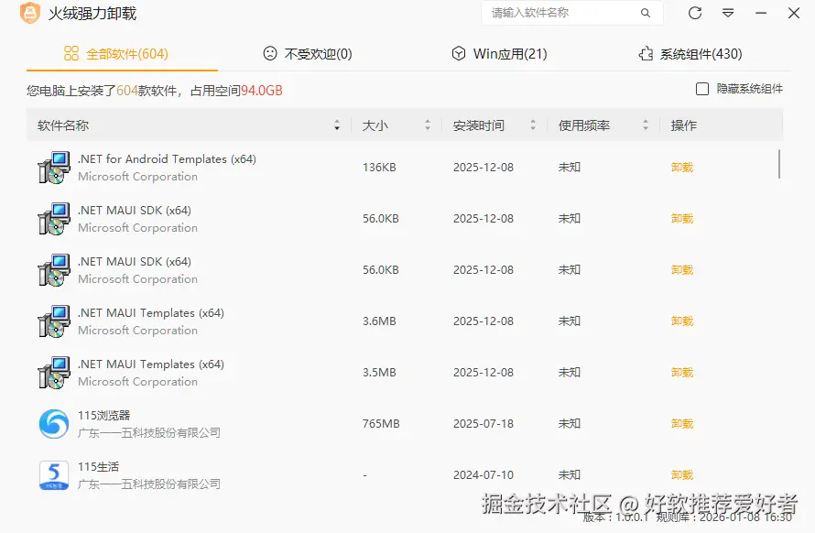The image size is (815, 533).
Task: Minimize the 火绒强力卸载 window
Action: pyautogui.click(x=761, y=13)
